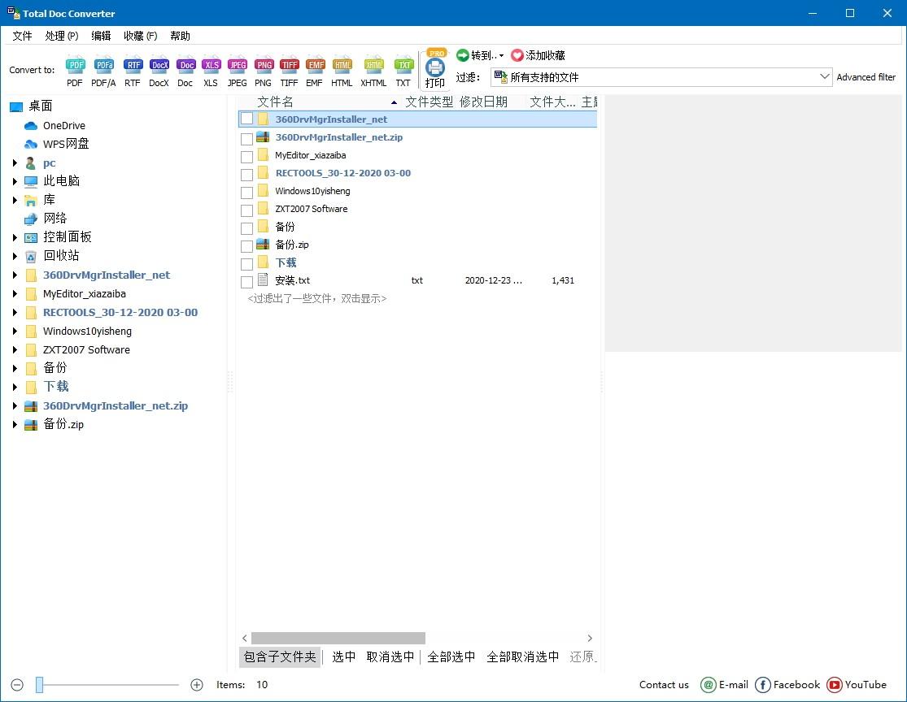Tick checkbox for 备份.zip file
The height and width of the screenshot is (702, 907).
pos(247,246)
